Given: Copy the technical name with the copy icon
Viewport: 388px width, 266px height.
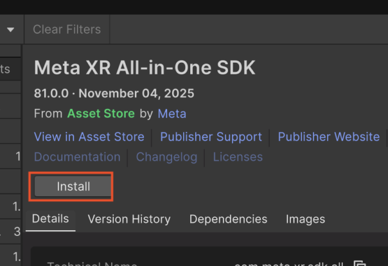Looking at the screenshot, I should [359, 263].
